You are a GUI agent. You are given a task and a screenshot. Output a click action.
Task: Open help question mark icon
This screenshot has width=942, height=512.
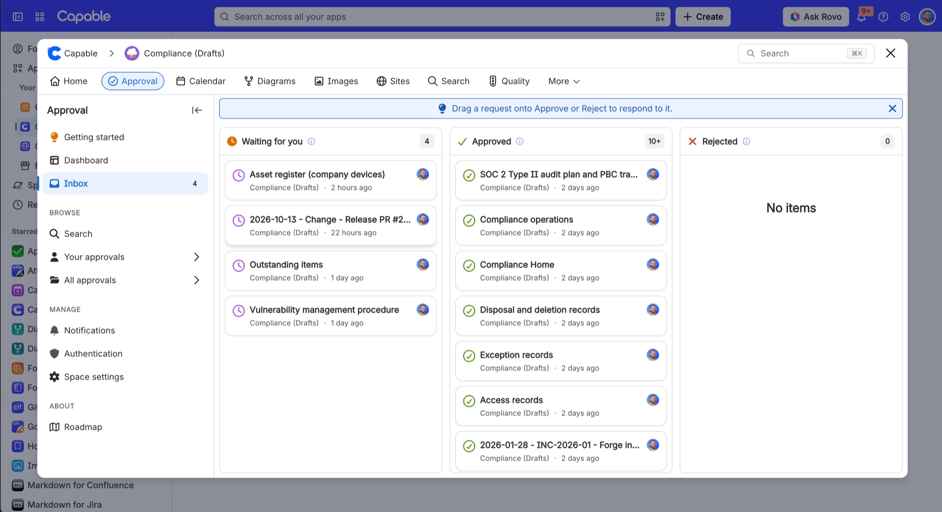point(884,17)
